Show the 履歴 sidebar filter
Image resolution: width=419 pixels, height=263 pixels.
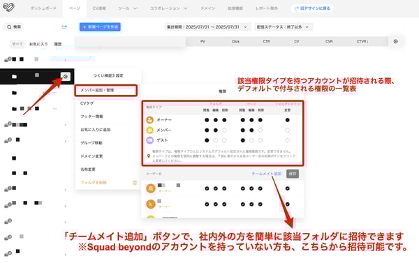coord(58,44)
